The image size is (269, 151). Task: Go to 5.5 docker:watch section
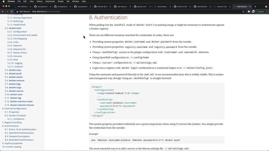tap(14, 77)
